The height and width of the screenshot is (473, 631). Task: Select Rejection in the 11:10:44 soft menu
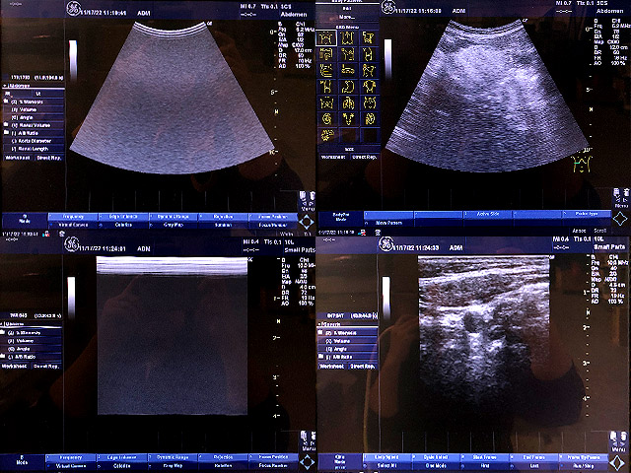click(223, 217)
